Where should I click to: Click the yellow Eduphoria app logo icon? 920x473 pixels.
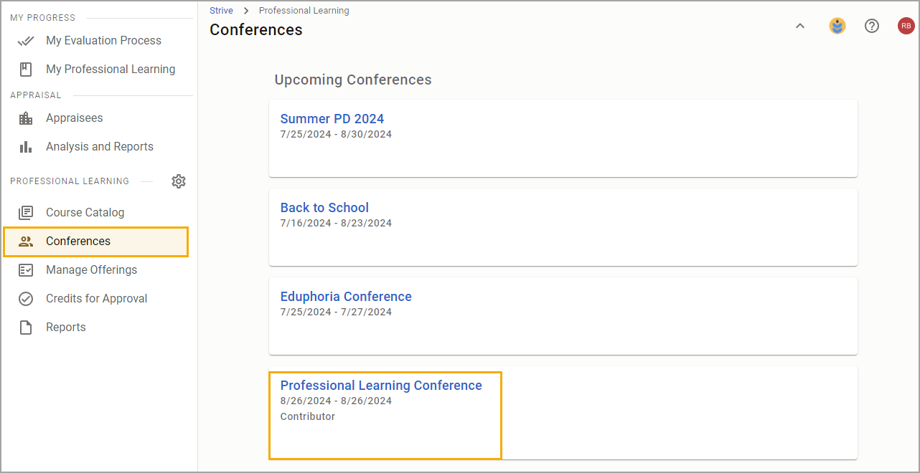tap(837, 27)
